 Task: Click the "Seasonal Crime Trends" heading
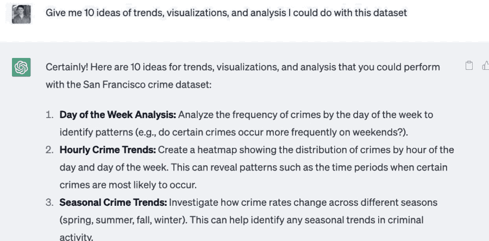(x=112, y=203)
